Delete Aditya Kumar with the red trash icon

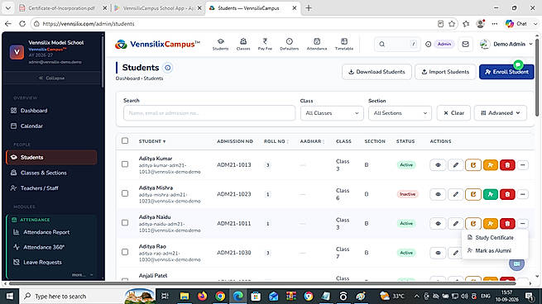(x=507, y=165)
